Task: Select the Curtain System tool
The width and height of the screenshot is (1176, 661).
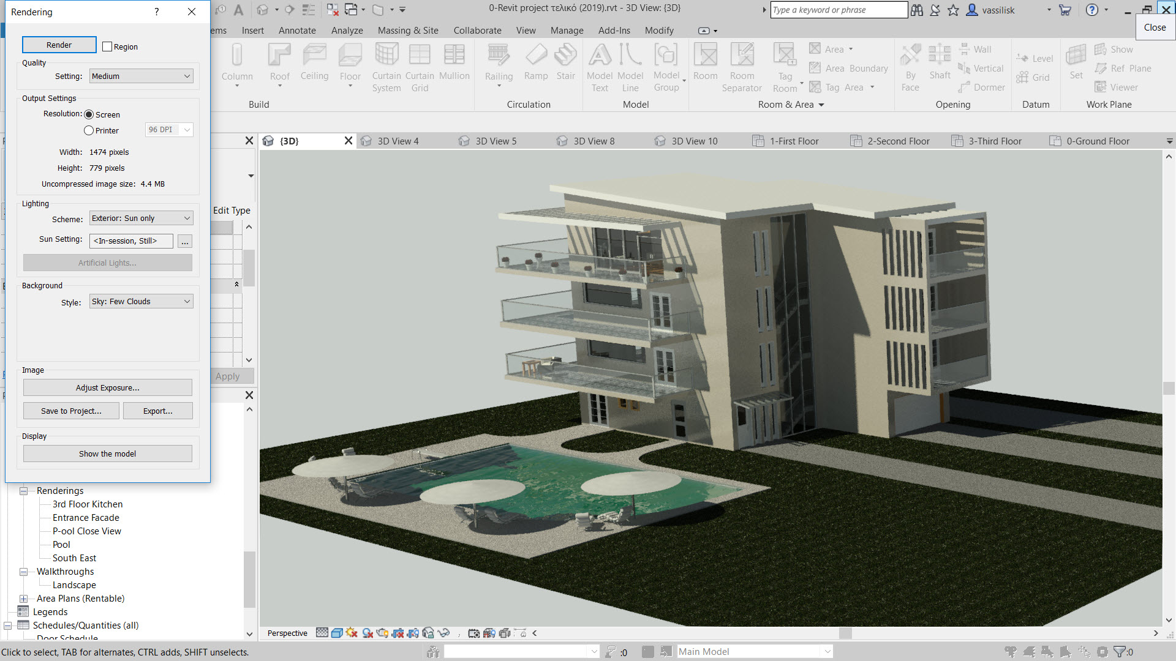Action: pyautogui.click(x=386, y=68)
